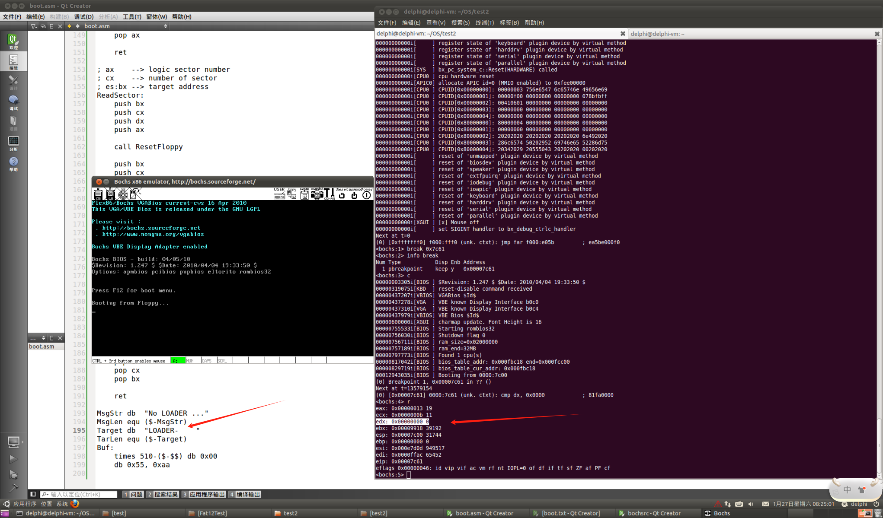Open the sidebar filter dropdown
The height and width of the screenshot is (518, 883).
point(34,26)
